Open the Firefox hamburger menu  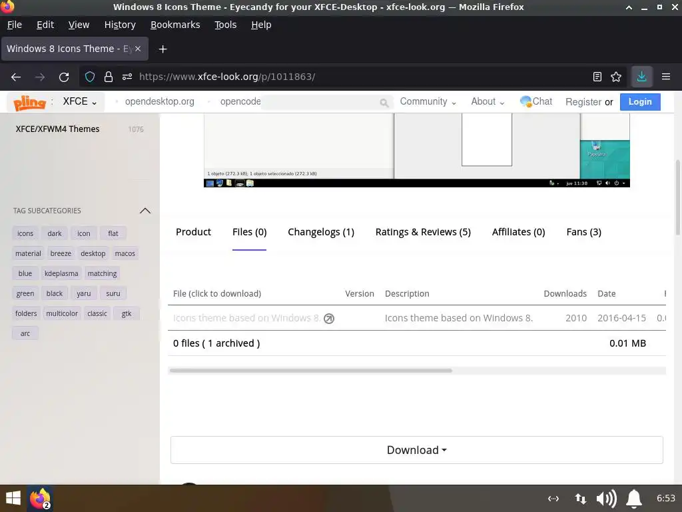pos(666,77)
